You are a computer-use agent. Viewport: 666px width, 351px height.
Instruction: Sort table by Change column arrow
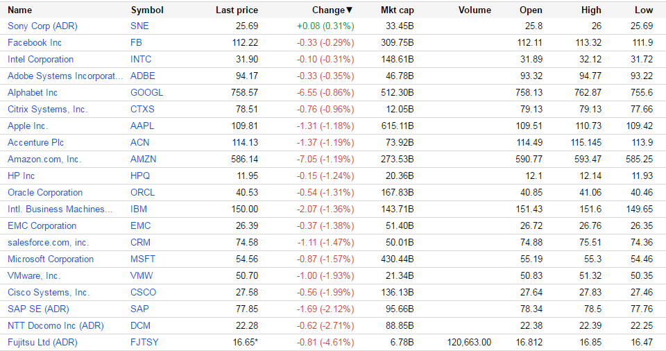tap(350, 10)
